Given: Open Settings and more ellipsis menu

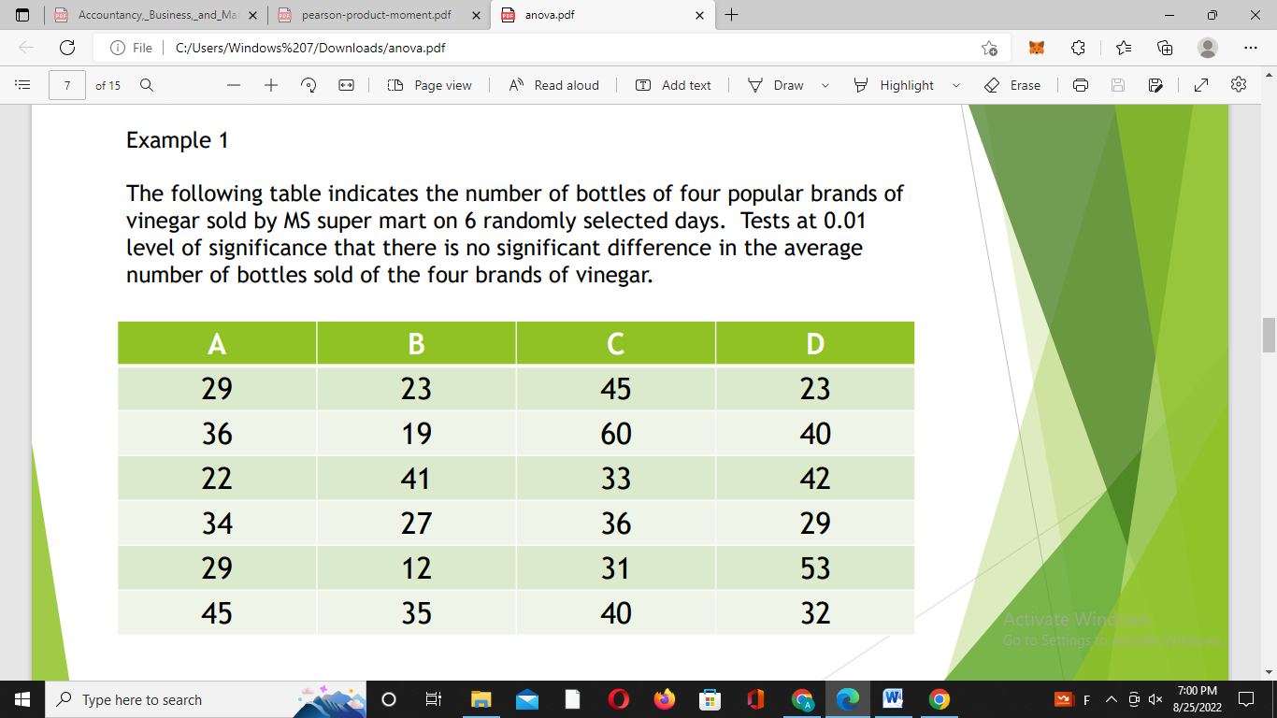Looking at the screenshot, I should click(1251, 48).
